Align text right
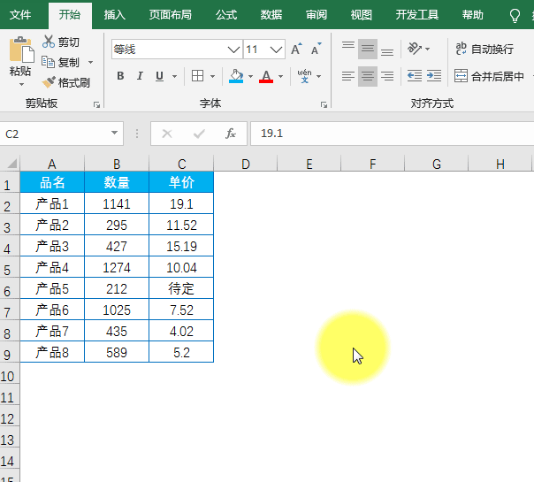 pyautogui.click(x=387, y=76)
